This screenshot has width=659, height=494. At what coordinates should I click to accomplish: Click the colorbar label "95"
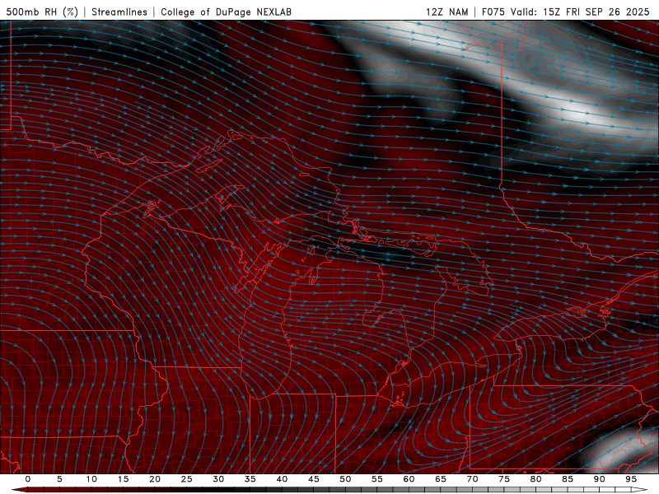click(631, 479)
